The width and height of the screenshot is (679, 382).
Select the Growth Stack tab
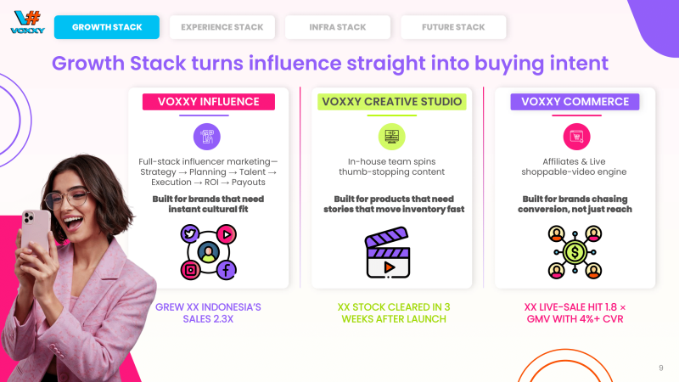tap(107, 27)
